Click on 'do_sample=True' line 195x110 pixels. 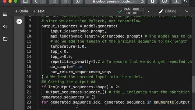click(66, 67)
